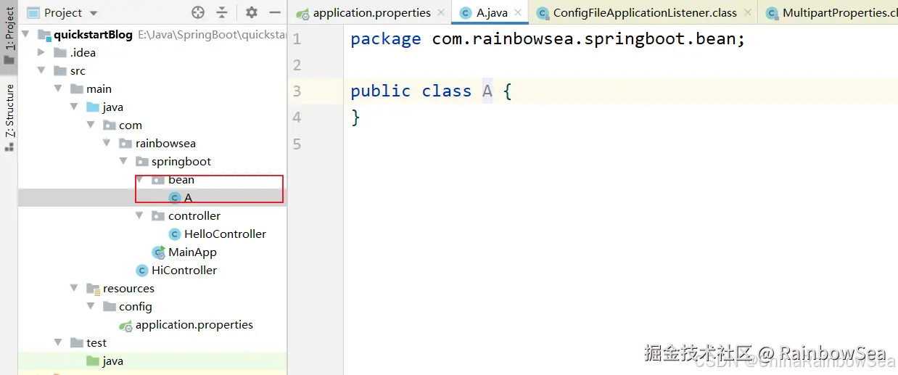The height and width of the screenshot is (375, 898).
Task: Collapse the quickstartBlog project root
Action: point(26,34)
